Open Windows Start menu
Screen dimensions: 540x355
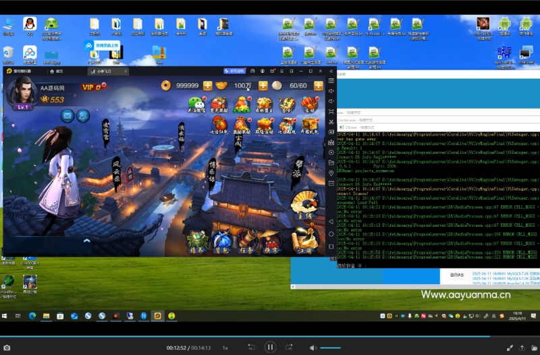tap(5, 316)
